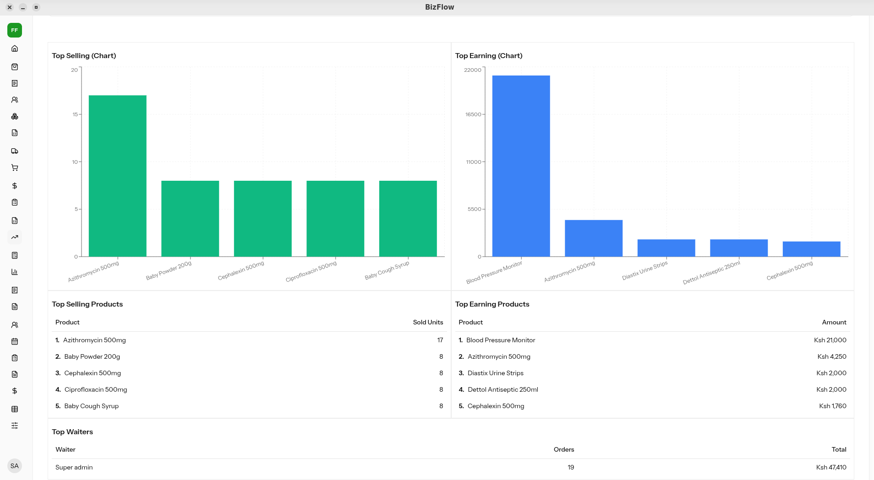Open the Home dashboard icon

tap(15, 48)
